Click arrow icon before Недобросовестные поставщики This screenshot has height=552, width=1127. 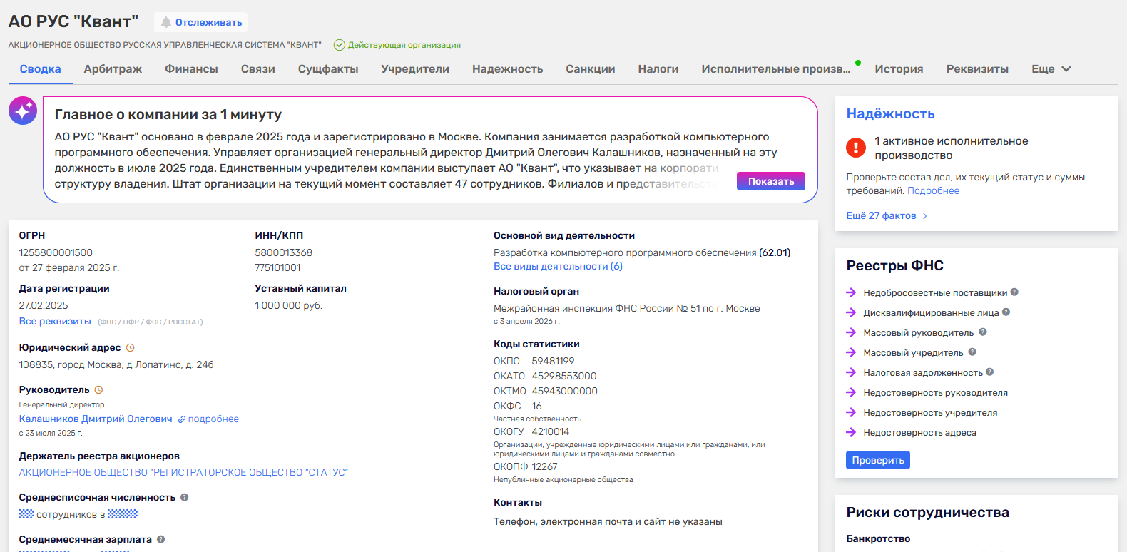point(851,292)
